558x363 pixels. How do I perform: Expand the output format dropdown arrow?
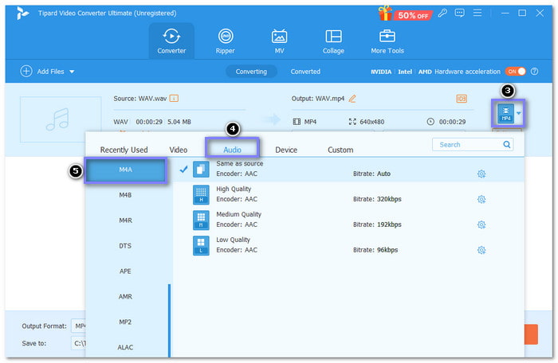coord(518,113)
